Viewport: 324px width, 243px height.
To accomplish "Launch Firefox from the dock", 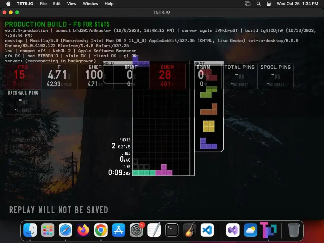I will 83,230.
